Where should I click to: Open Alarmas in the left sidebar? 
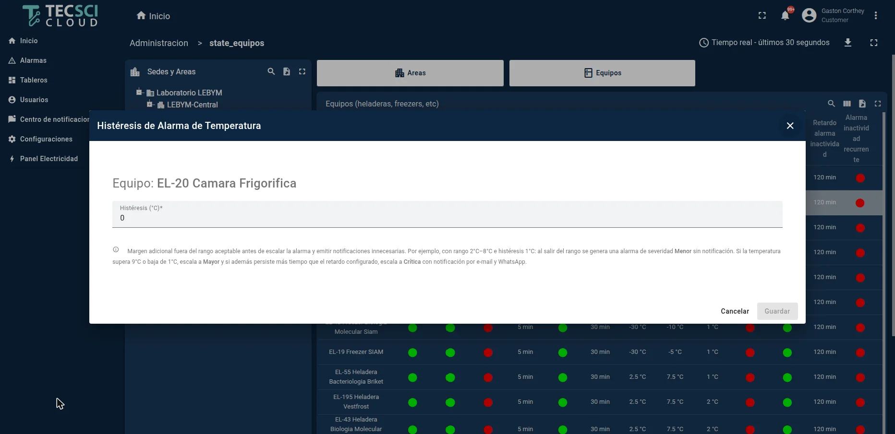[x=33, y=60]
